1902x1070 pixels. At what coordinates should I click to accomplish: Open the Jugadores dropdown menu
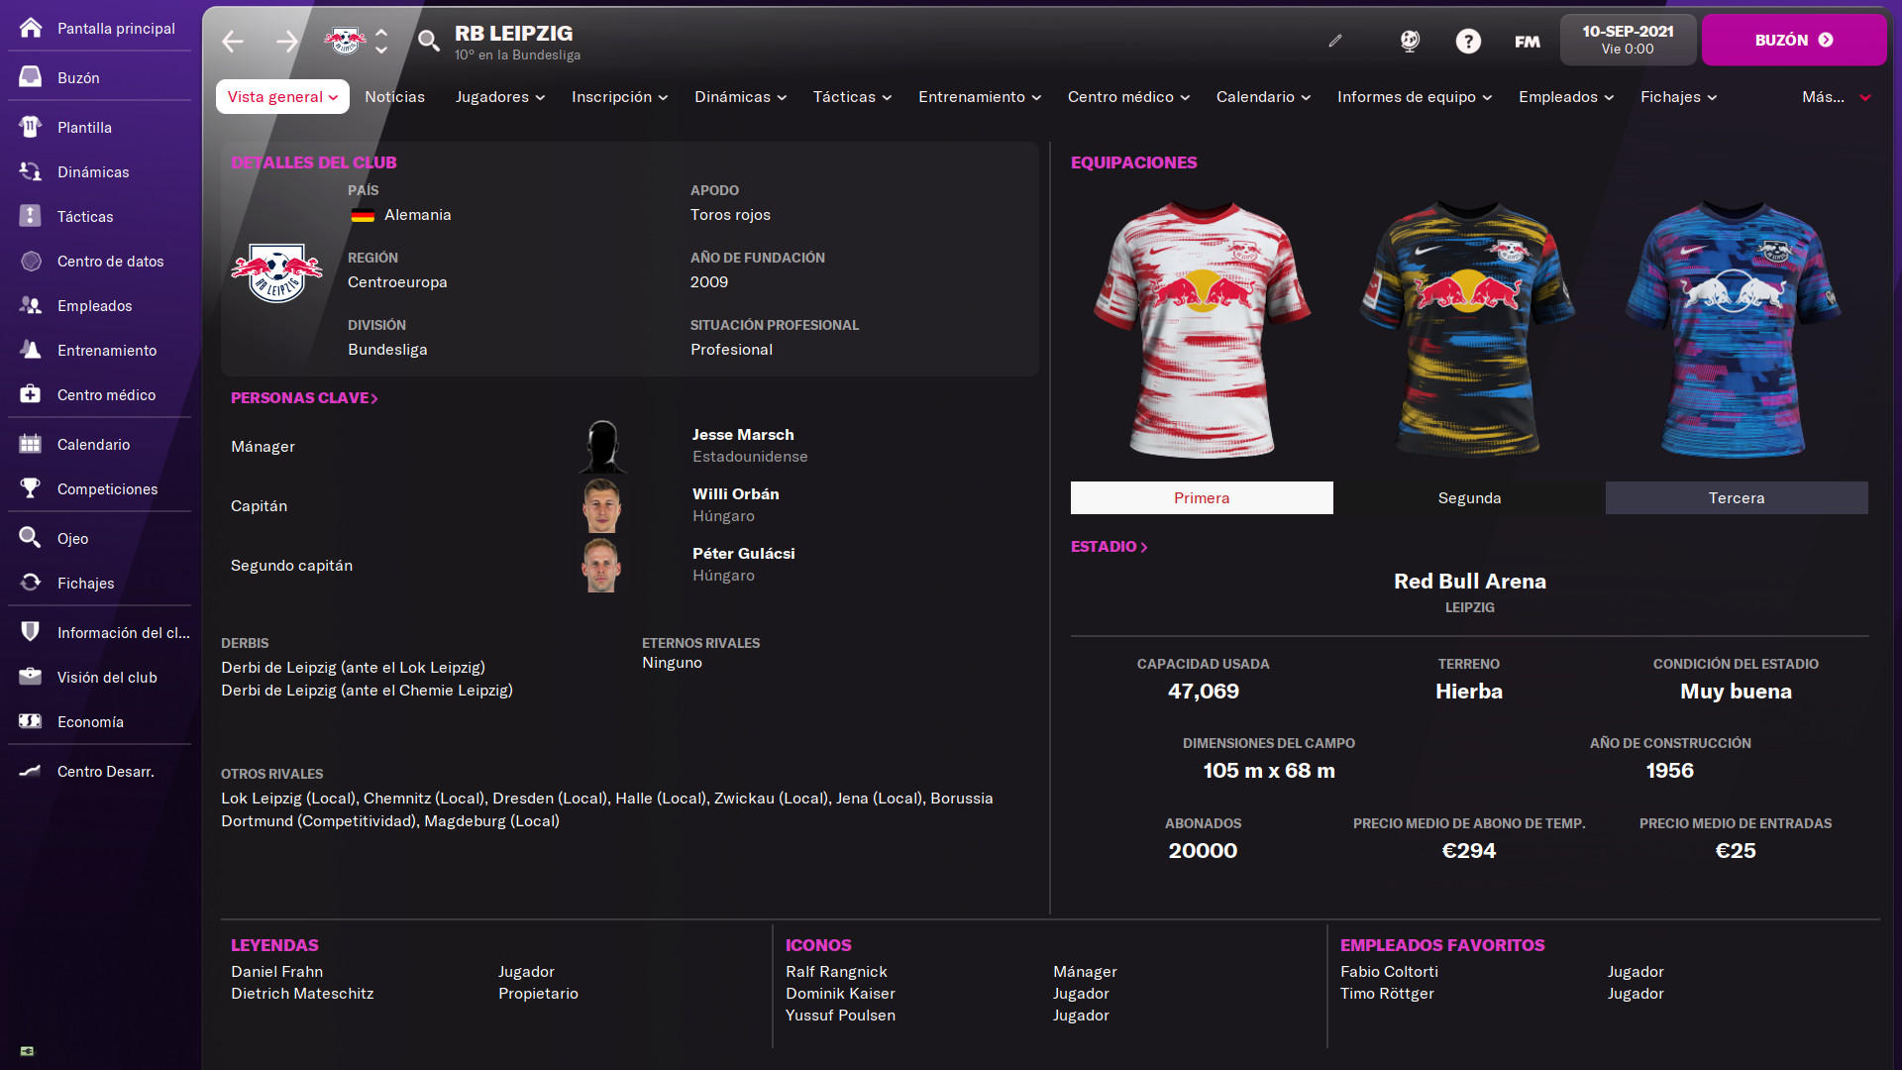point(499,96)
